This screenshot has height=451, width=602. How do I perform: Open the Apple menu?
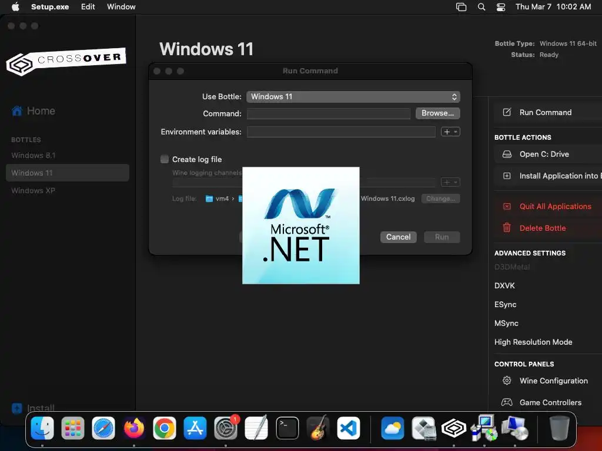[x=15, y=6]
